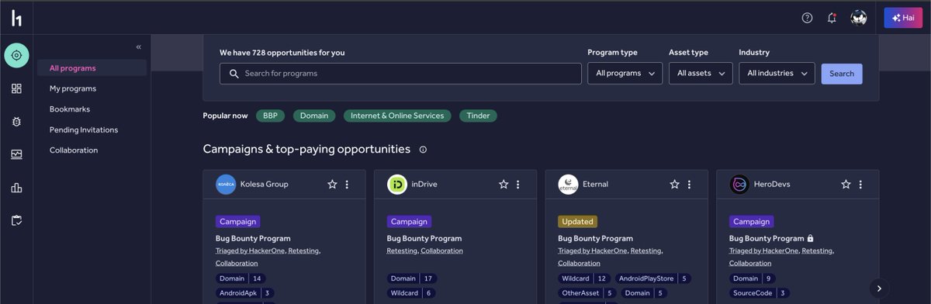Image resolution: width=931 pixels, height=304 pixels.
Task: Open Eternal more options menu
Action: (x=689, y=185)
